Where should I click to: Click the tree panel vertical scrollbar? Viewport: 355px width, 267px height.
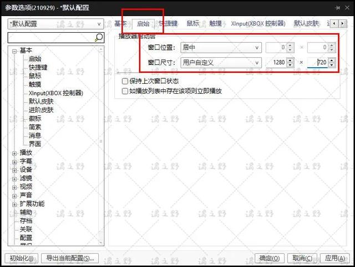coord(101,145)
